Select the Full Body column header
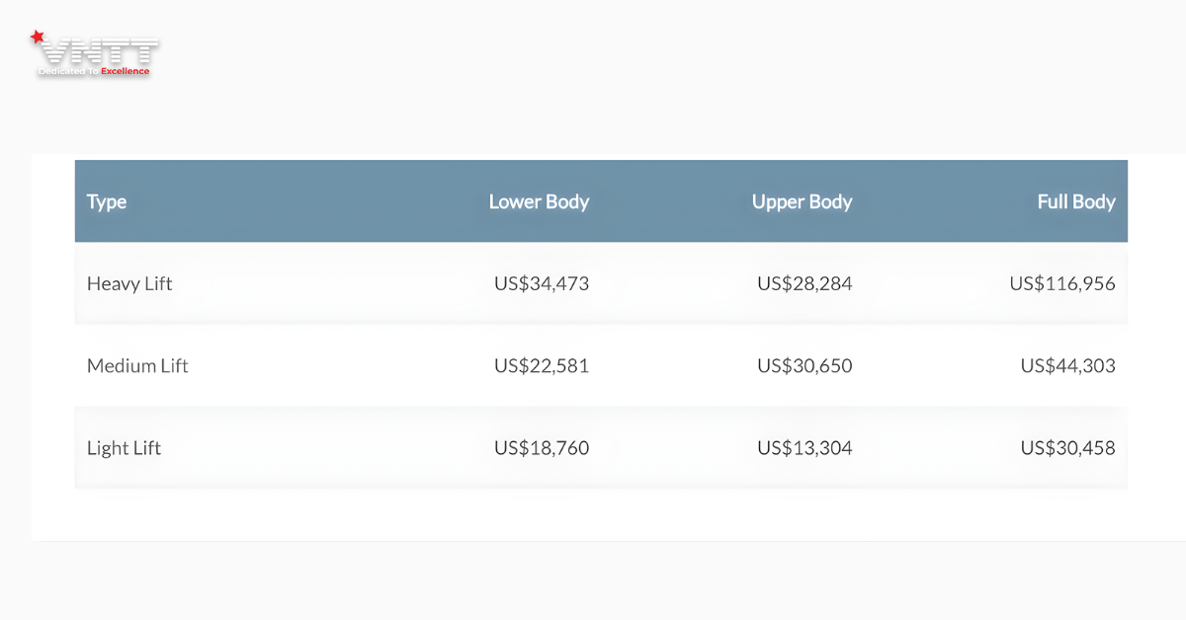The image size is (1186, 620). [1075, 201]
